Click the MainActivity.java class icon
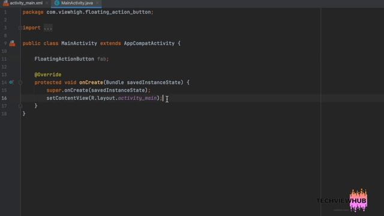 (x=57, y=3)
